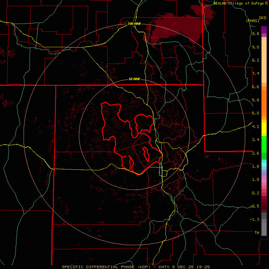Click the -1.3 scale value
Viewport: 269px width, 269px height.
tap(254, 219)
